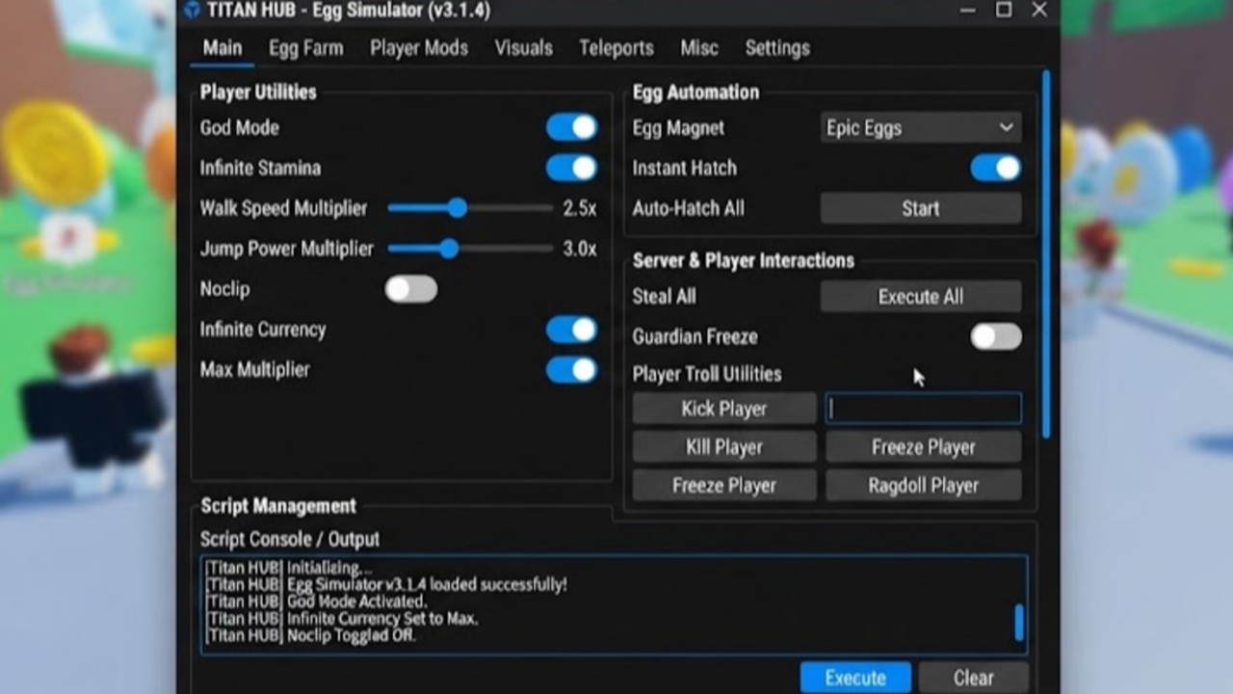Viewport: 1233px width, 694px height.
Task: Maximize the Titan Hub window
Action: point(1004,11)
